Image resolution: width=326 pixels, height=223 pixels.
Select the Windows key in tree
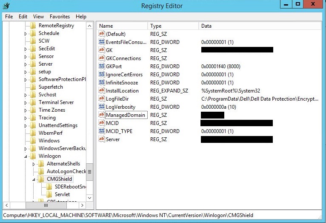coord(49,141)
